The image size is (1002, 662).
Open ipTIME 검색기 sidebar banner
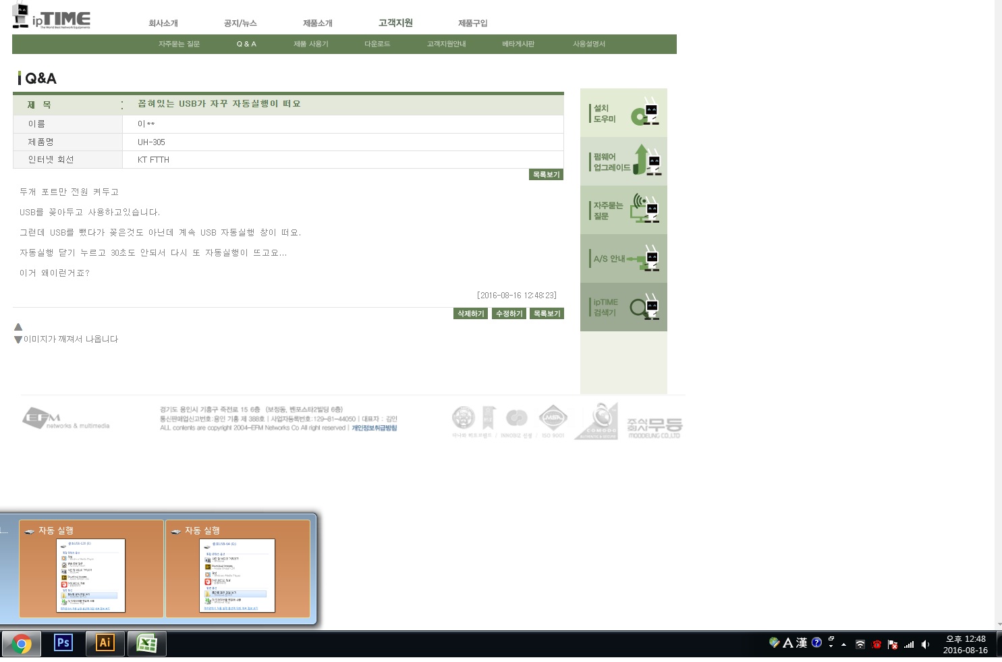[x=623, y=308]
